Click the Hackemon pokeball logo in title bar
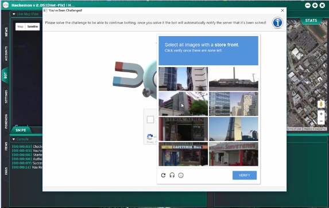The width and height of the screenshot is (329, 208). click(x=6, y=5)
